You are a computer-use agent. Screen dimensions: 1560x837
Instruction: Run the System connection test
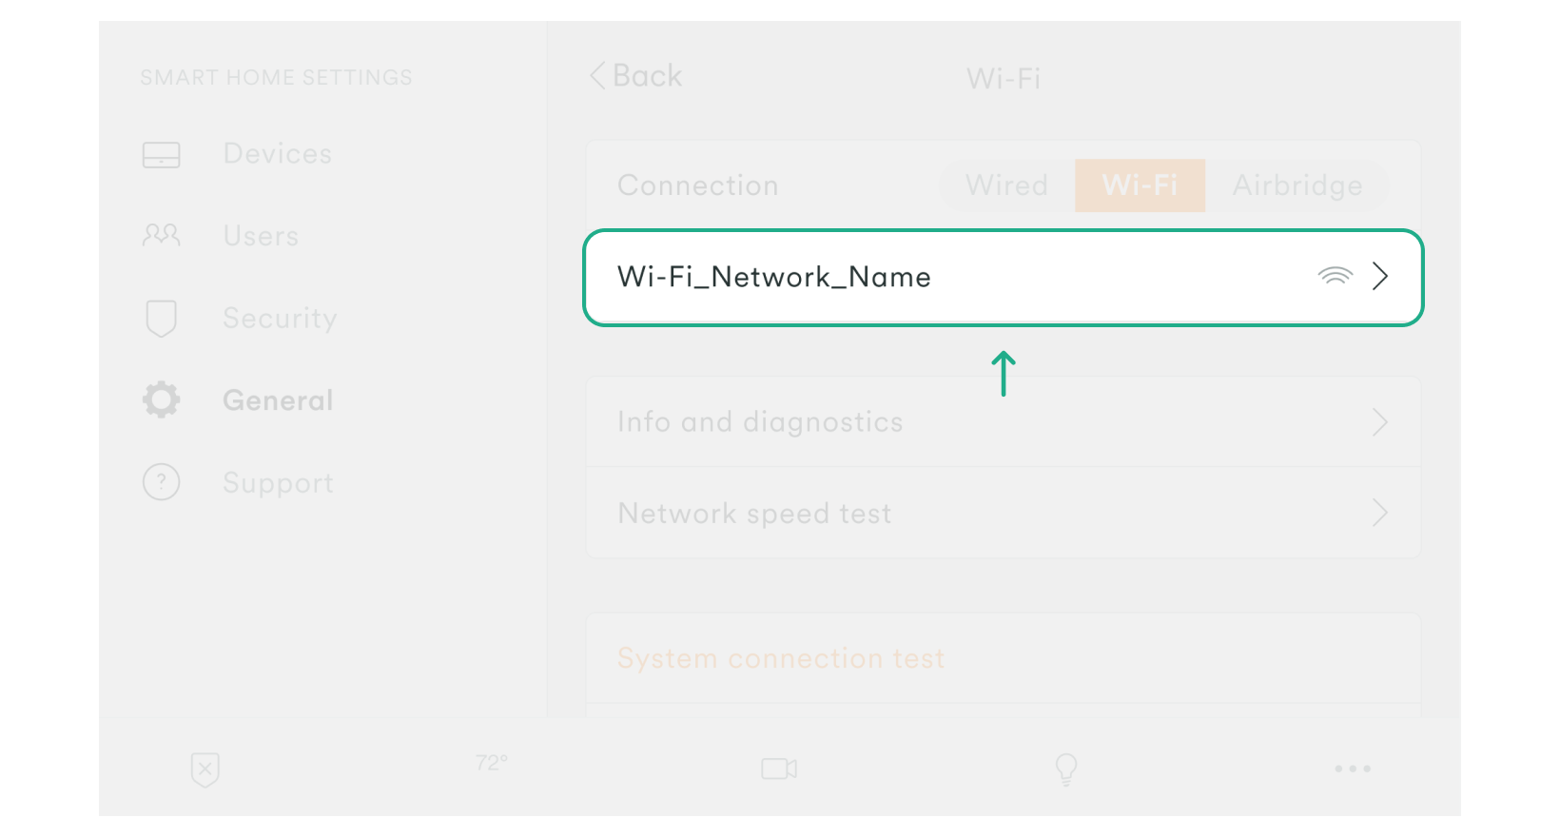780,658
